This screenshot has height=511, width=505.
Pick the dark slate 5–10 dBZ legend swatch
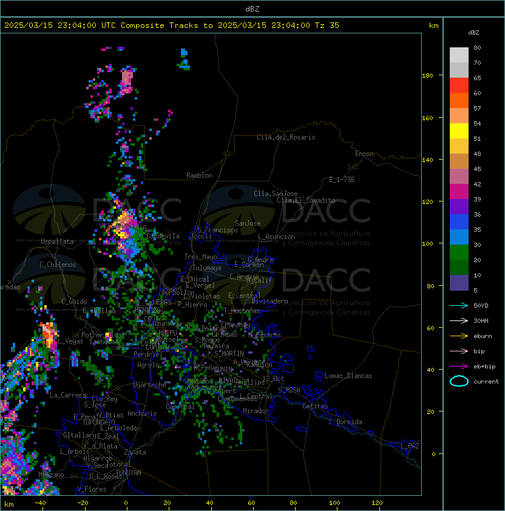[x=459, y=283]
